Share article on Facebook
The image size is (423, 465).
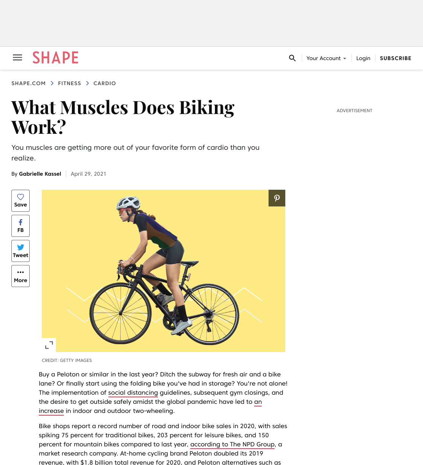pos(21,226)
